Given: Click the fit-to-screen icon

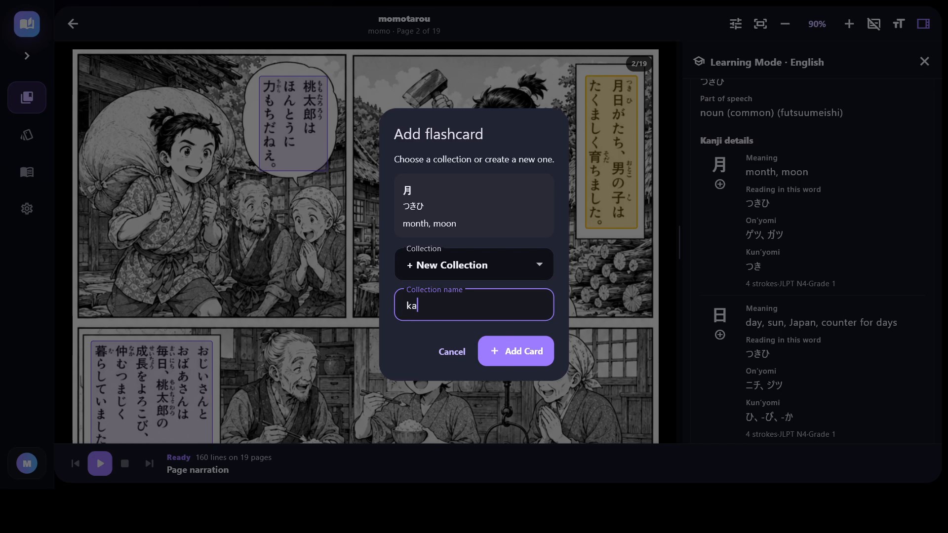Looking at the screenshot, I should coord(760,24).
